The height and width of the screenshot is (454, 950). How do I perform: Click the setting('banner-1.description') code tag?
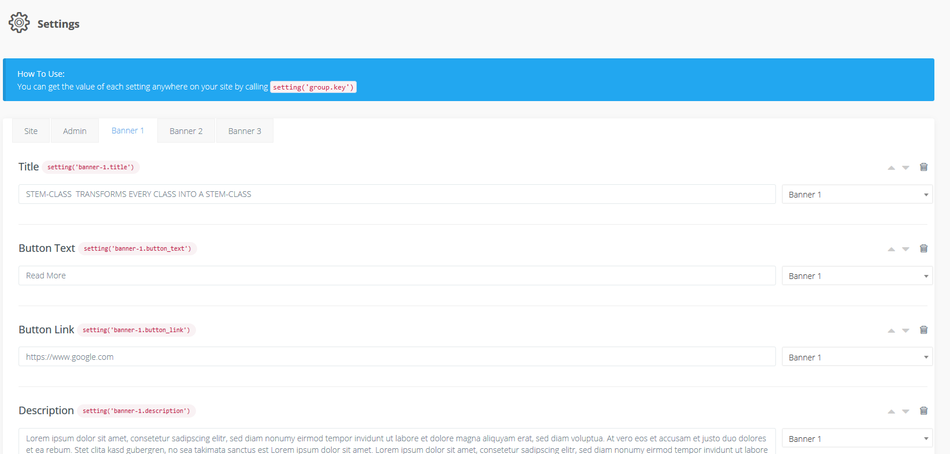coord(136,411)
